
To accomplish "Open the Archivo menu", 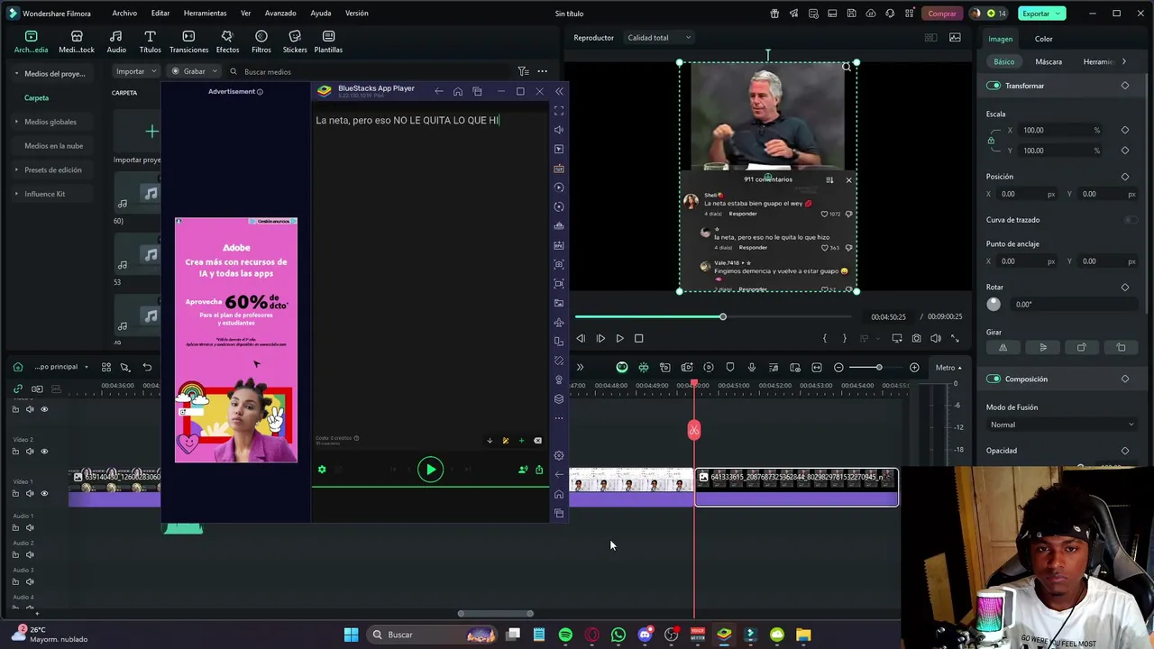I will (124, 14).
